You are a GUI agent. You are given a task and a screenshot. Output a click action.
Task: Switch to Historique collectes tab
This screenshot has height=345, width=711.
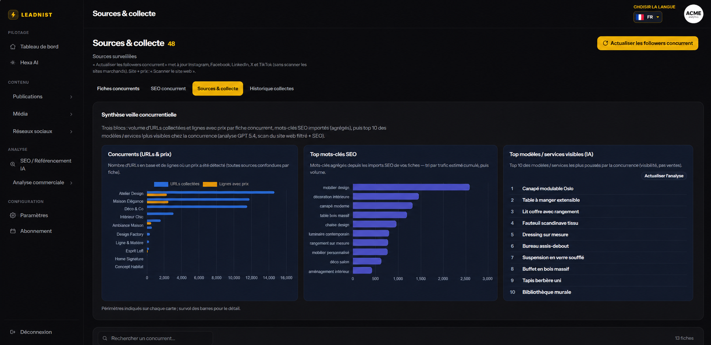(272, 88)
